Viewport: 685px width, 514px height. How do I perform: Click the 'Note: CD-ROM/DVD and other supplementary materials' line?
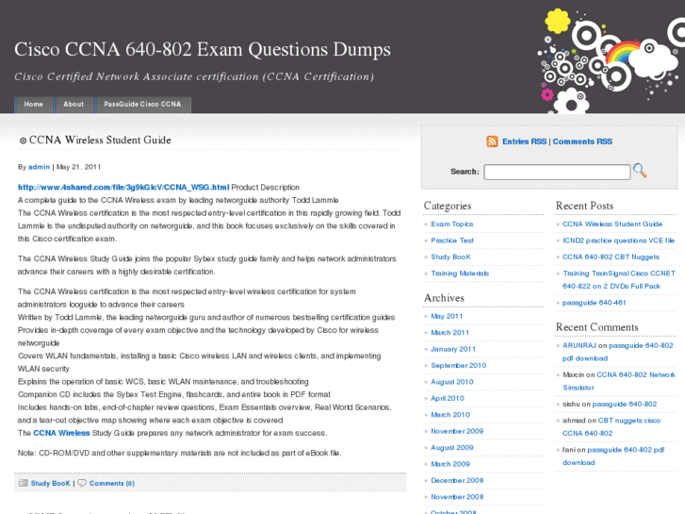pos(180,454)
